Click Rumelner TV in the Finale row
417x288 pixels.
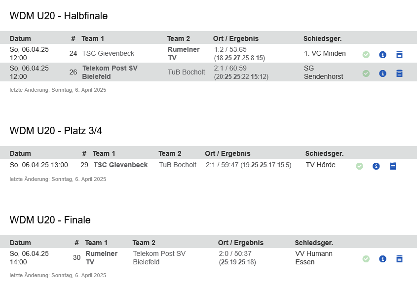click(101, 258)
